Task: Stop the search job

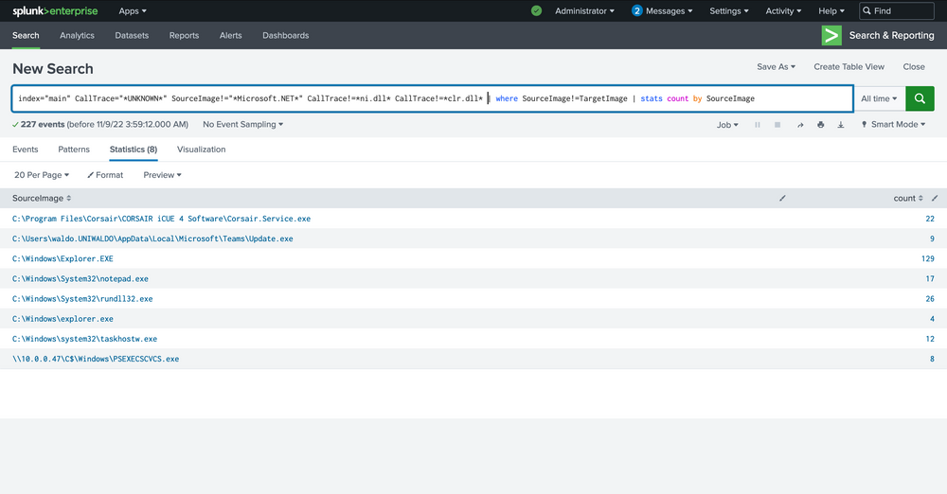Action: 777,125
